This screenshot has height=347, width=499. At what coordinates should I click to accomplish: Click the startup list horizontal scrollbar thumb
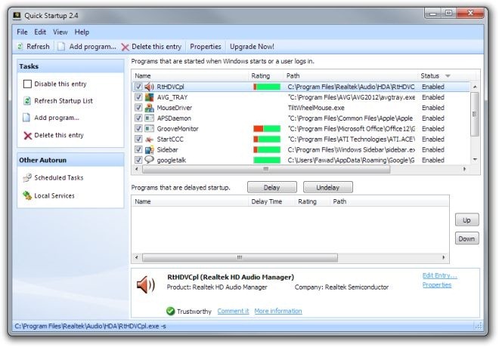coord(266,169)
